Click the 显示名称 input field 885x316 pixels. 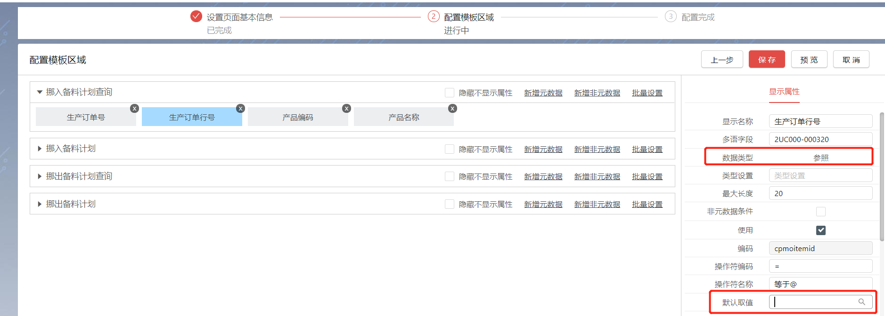point(821,121)
